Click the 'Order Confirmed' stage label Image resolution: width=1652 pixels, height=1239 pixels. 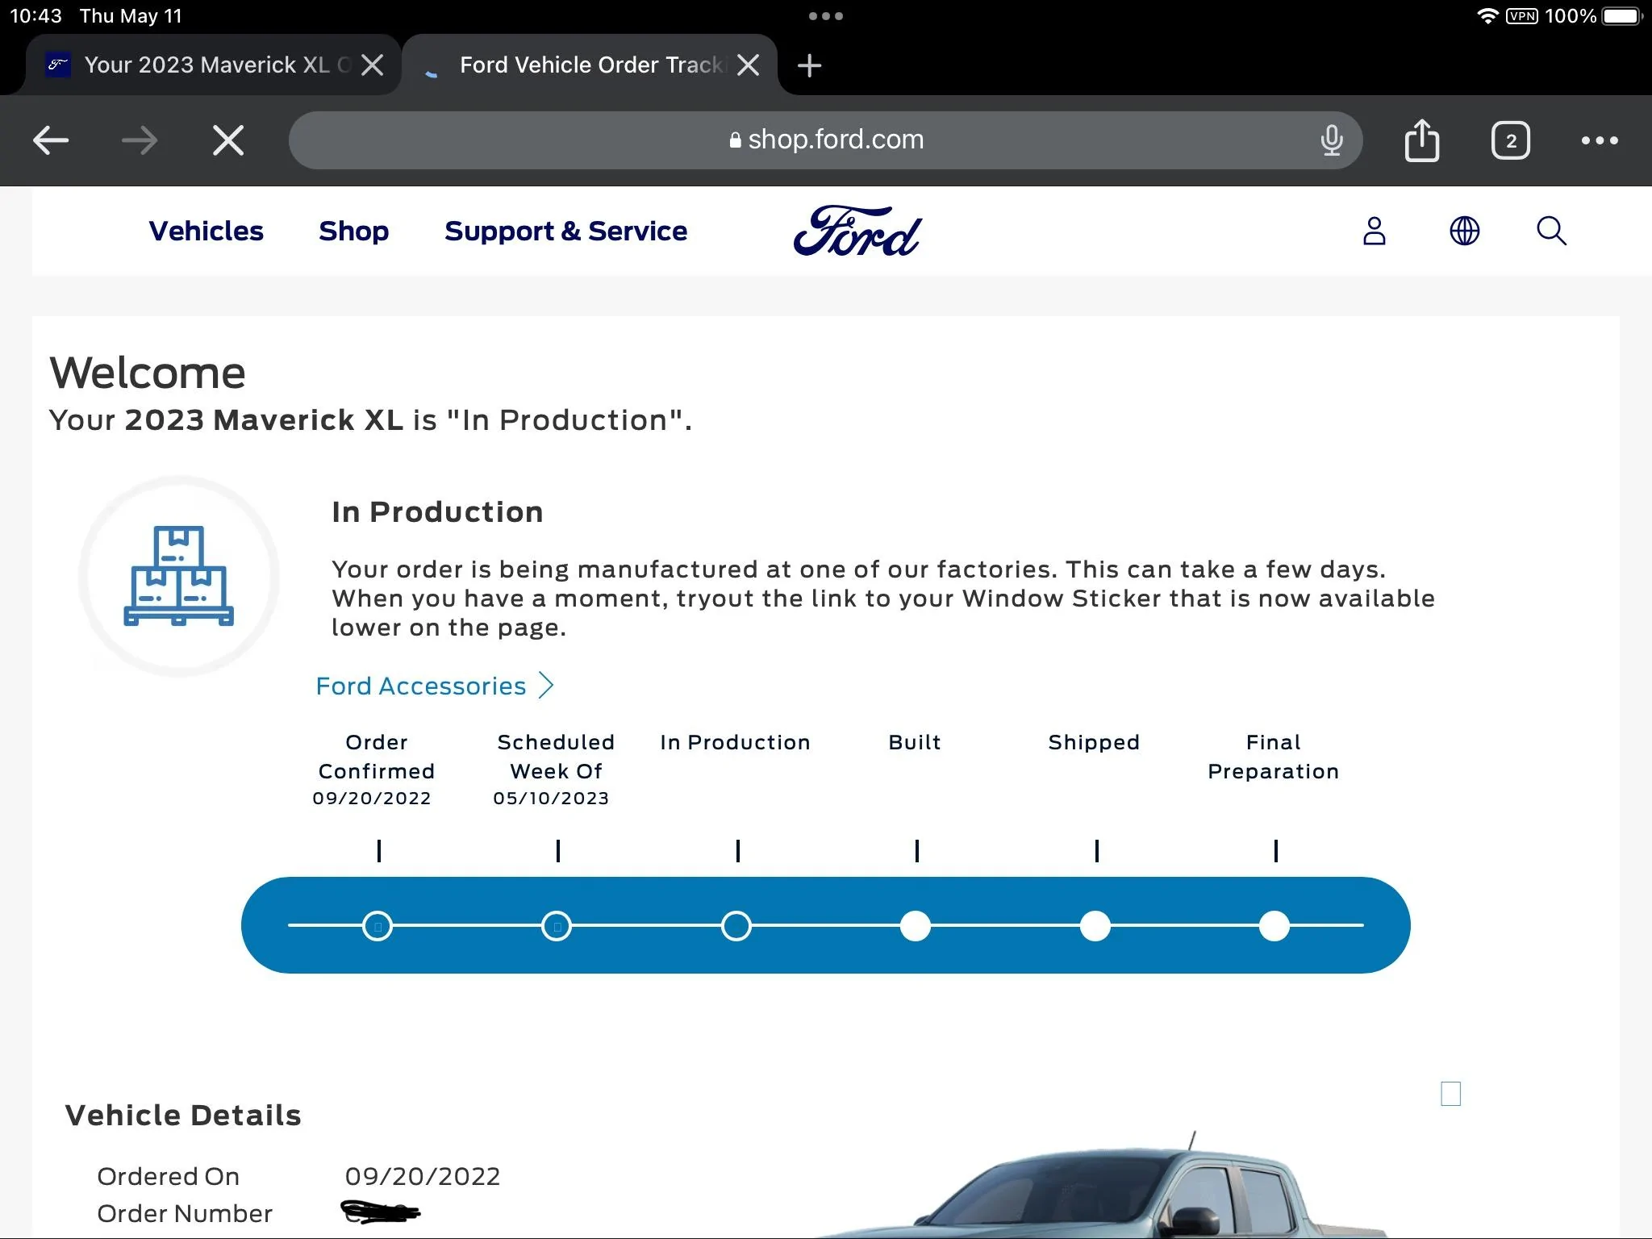tap(377, 757)
